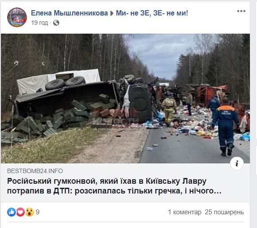Open the article headline about Російський гумконвой
257x228 pixels.
click(114, 186)
